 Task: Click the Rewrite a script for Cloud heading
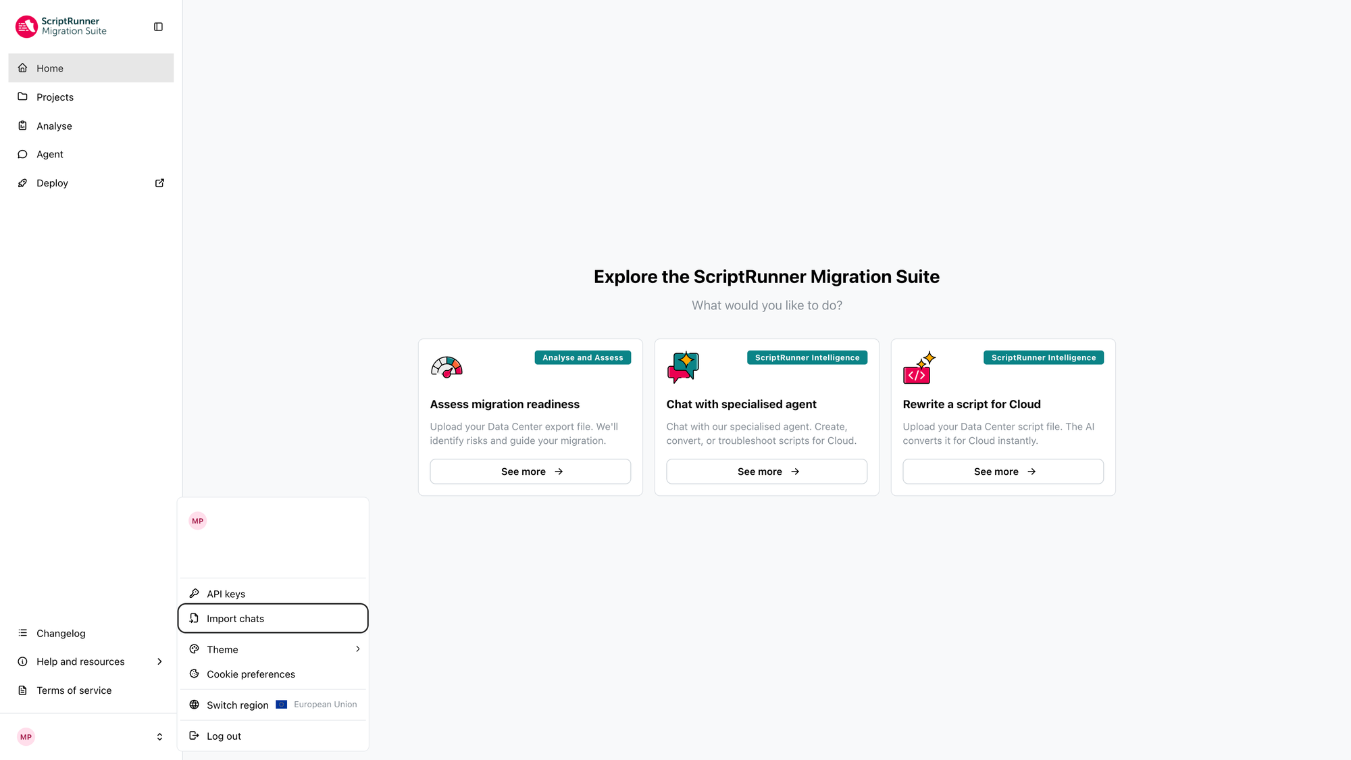pyautogui.click(x=971, y=404)
